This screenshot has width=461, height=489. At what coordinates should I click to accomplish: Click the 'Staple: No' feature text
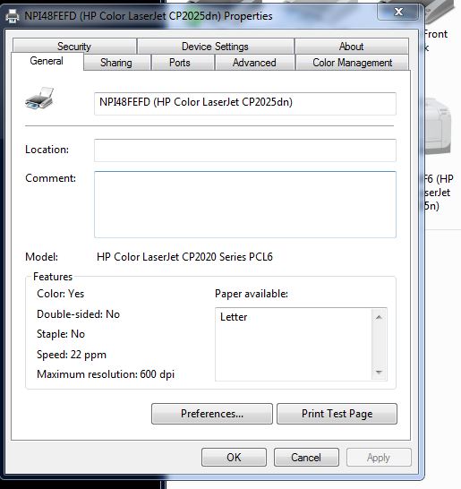click(61, 334)
